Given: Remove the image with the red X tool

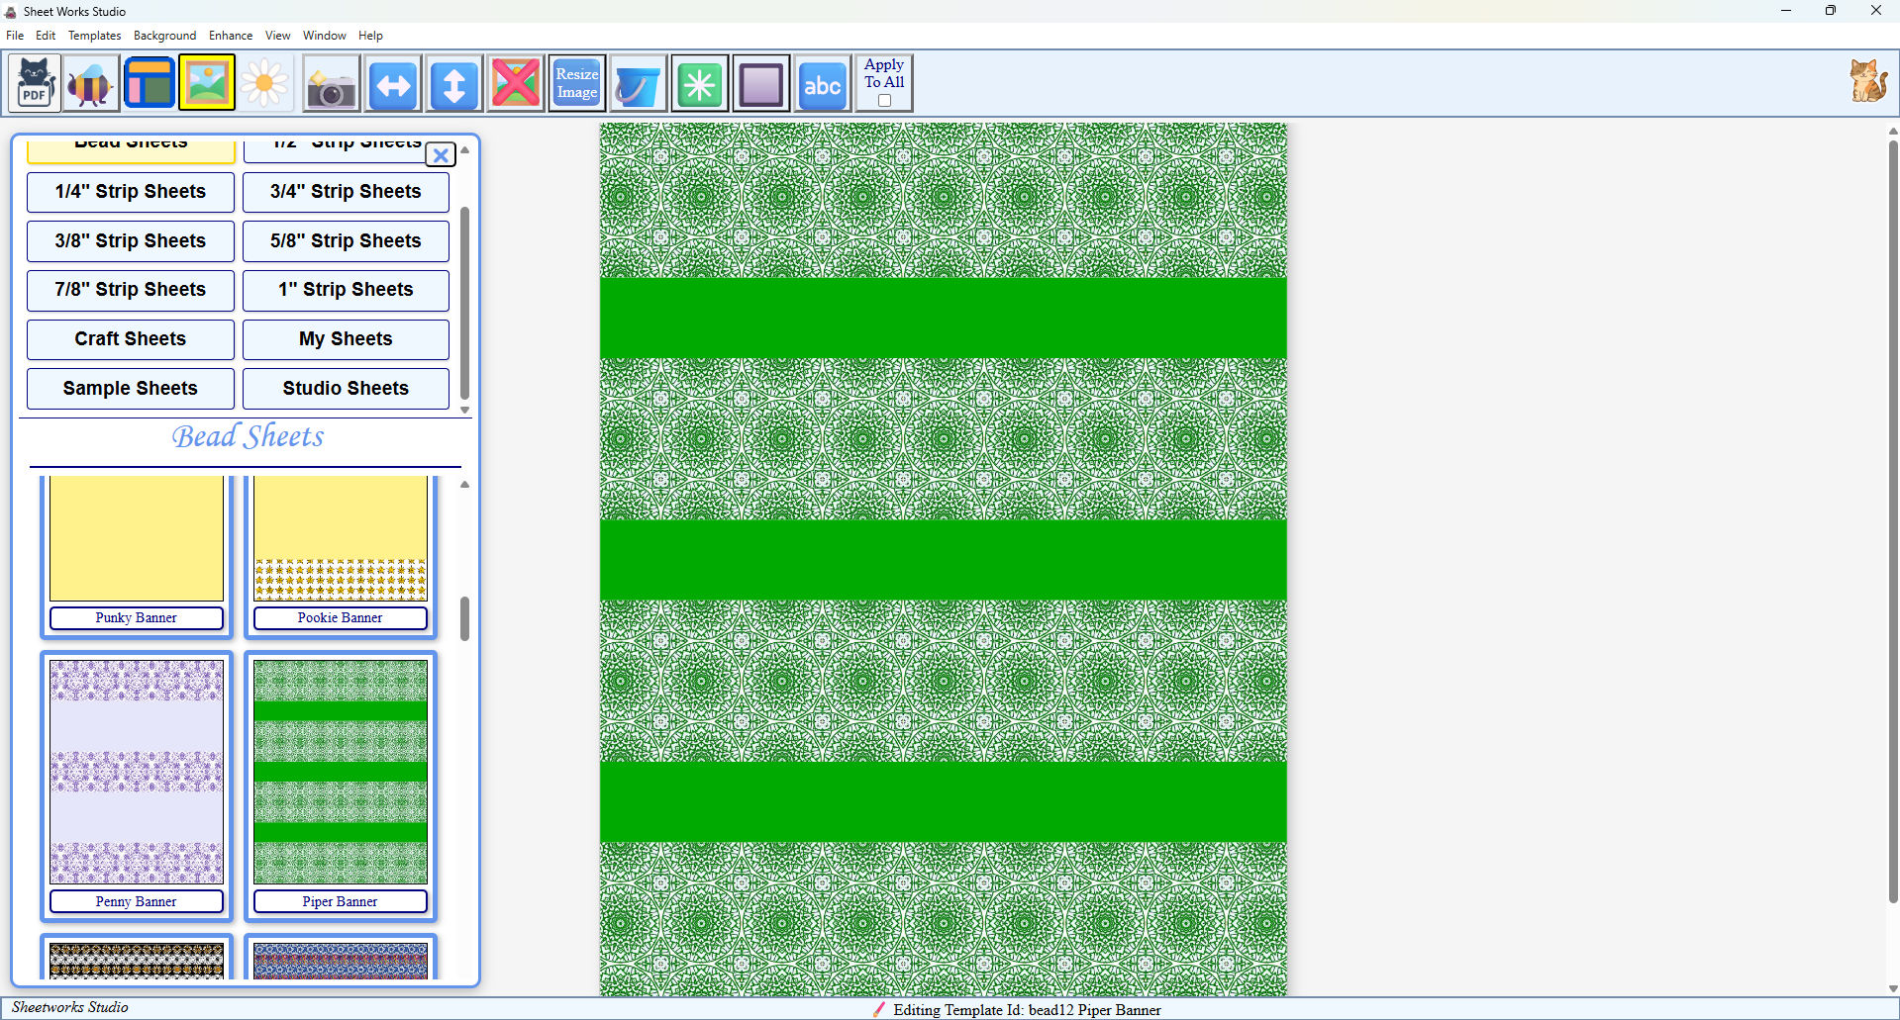Looking at the screenshot, I should pyautogui.click(x=516, y=82).
